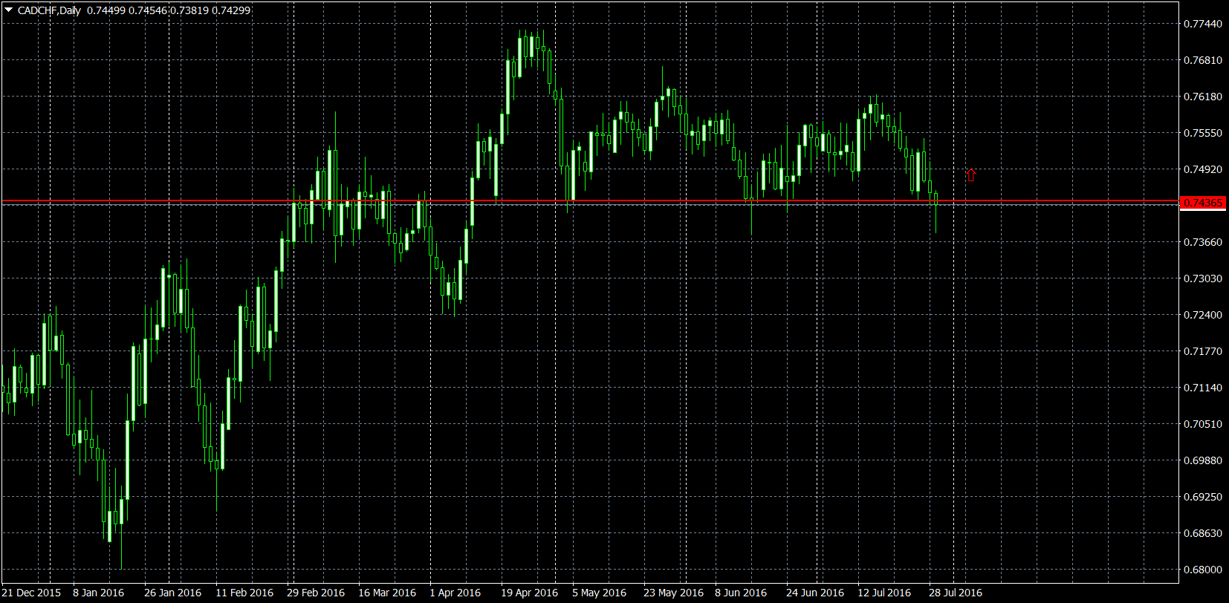Click the 0.70510 price scale label

(1202, 424)
